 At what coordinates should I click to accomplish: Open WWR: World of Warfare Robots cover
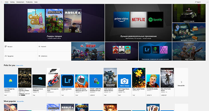[x=110, y=78]
